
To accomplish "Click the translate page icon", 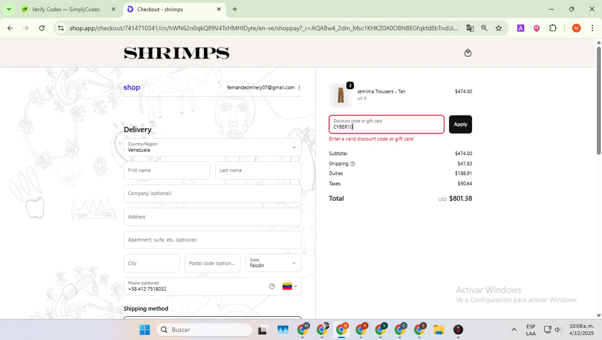I will [x=470, y=28].
